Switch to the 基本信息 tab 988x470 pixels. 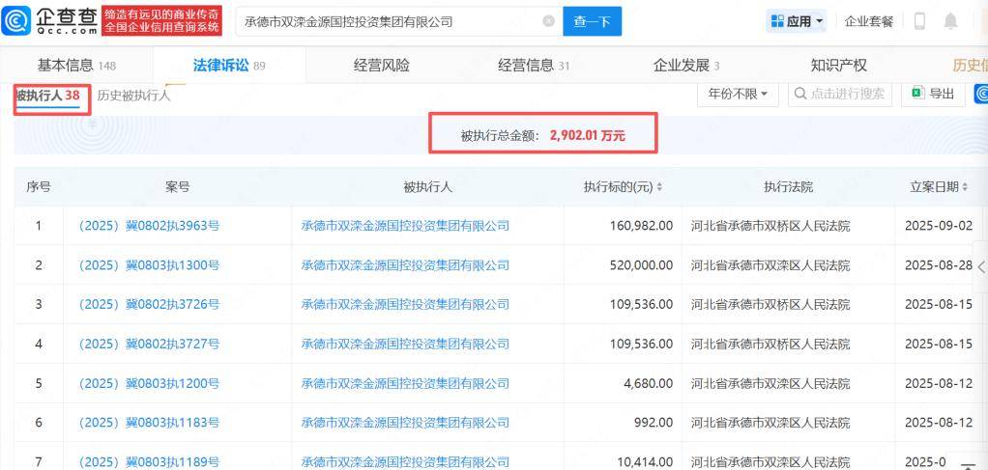[x=76, y=66]
